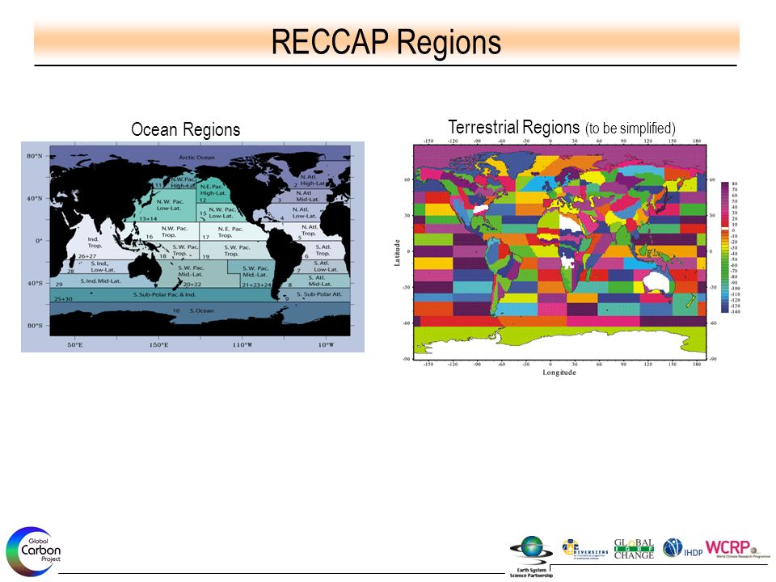Click region number 13+14 on ocean map

pos(148,219)
